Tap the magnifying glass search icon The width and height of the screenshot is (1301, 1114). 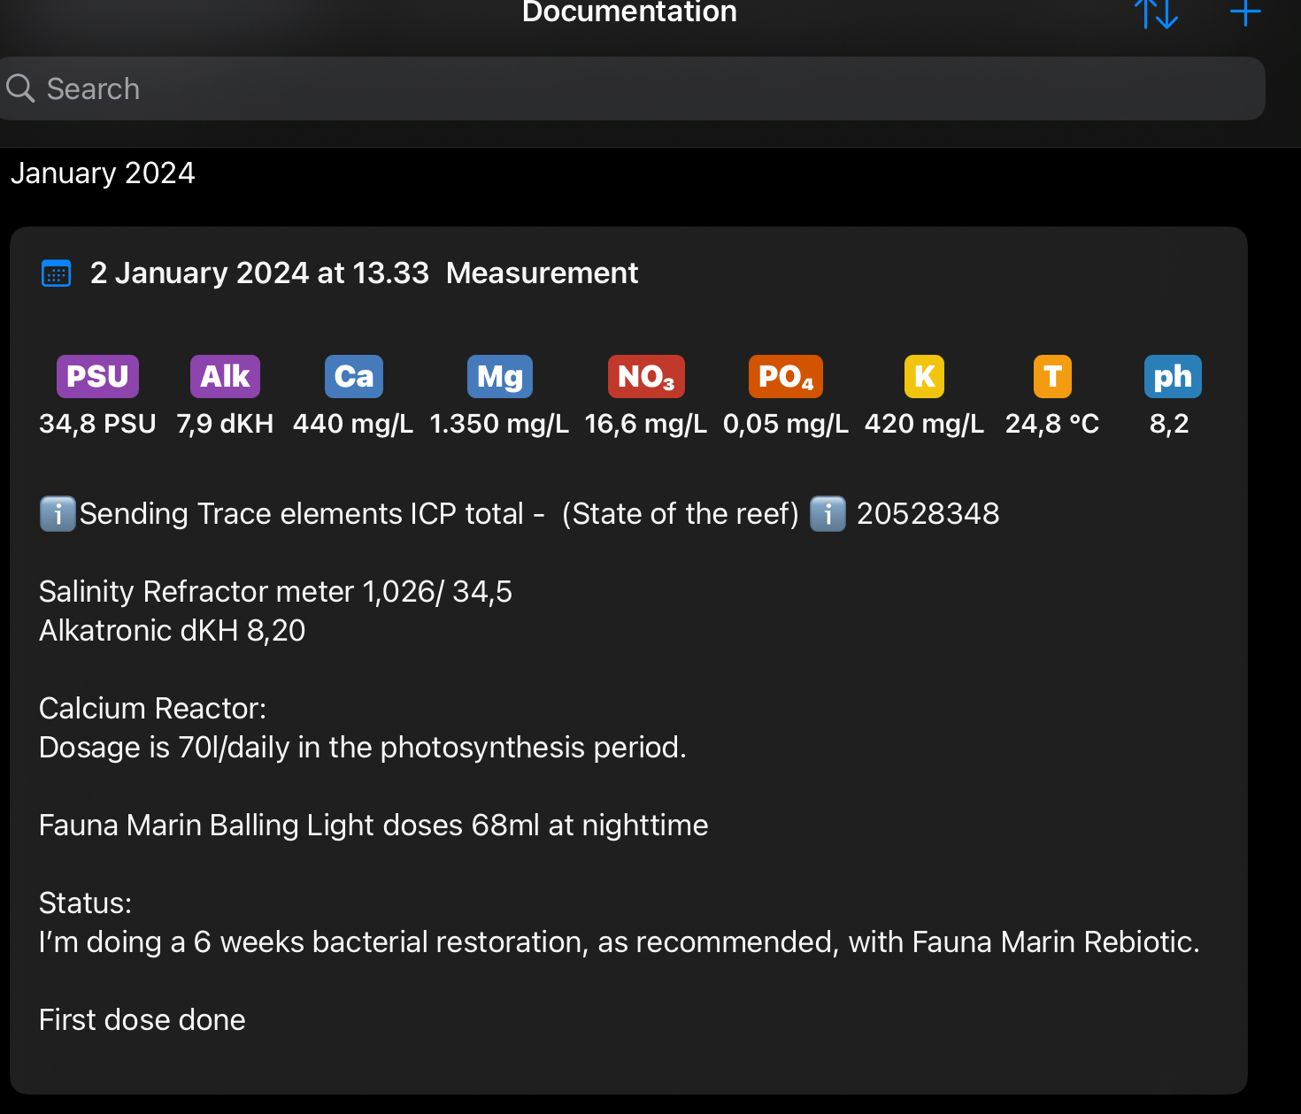click(20, 88)
